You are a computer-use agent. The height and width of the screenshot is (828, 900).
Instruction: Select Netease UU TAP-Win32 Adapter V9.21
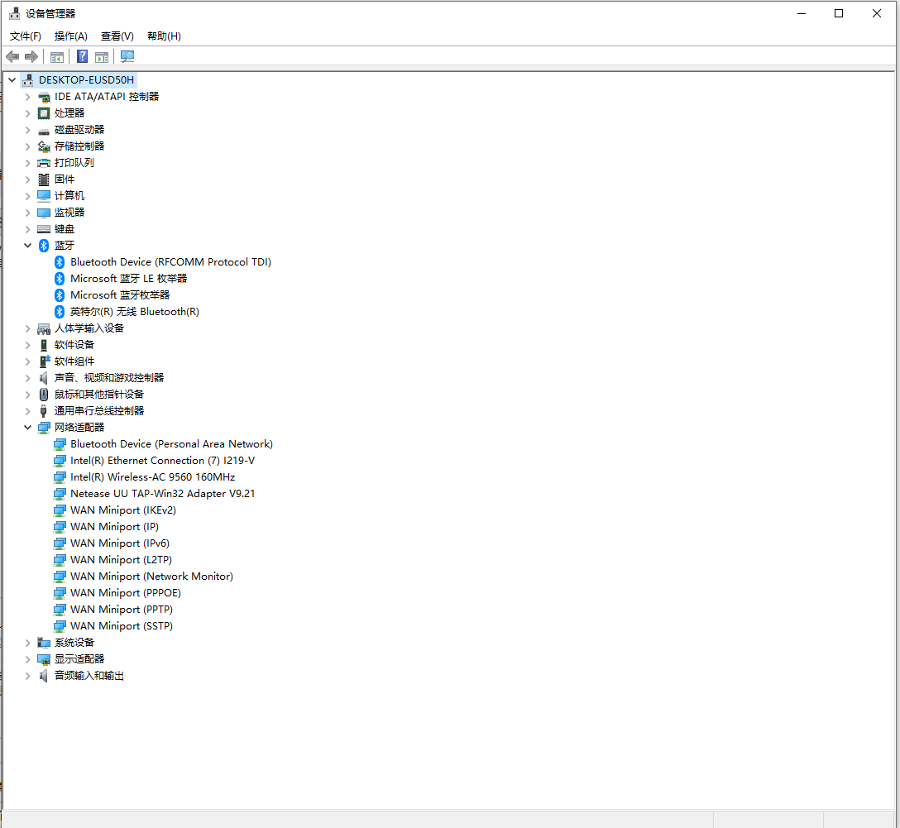click(x=162, y=494)
